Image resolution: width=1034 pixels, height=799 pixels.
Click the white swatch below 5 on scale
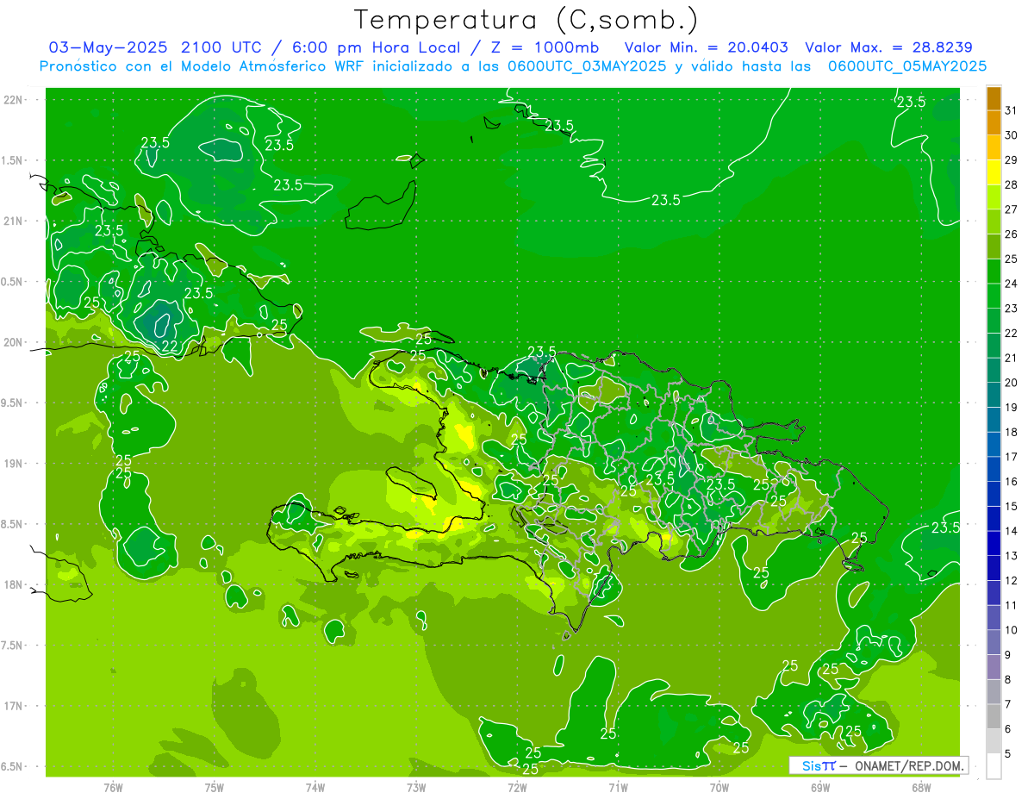[994, 766]
